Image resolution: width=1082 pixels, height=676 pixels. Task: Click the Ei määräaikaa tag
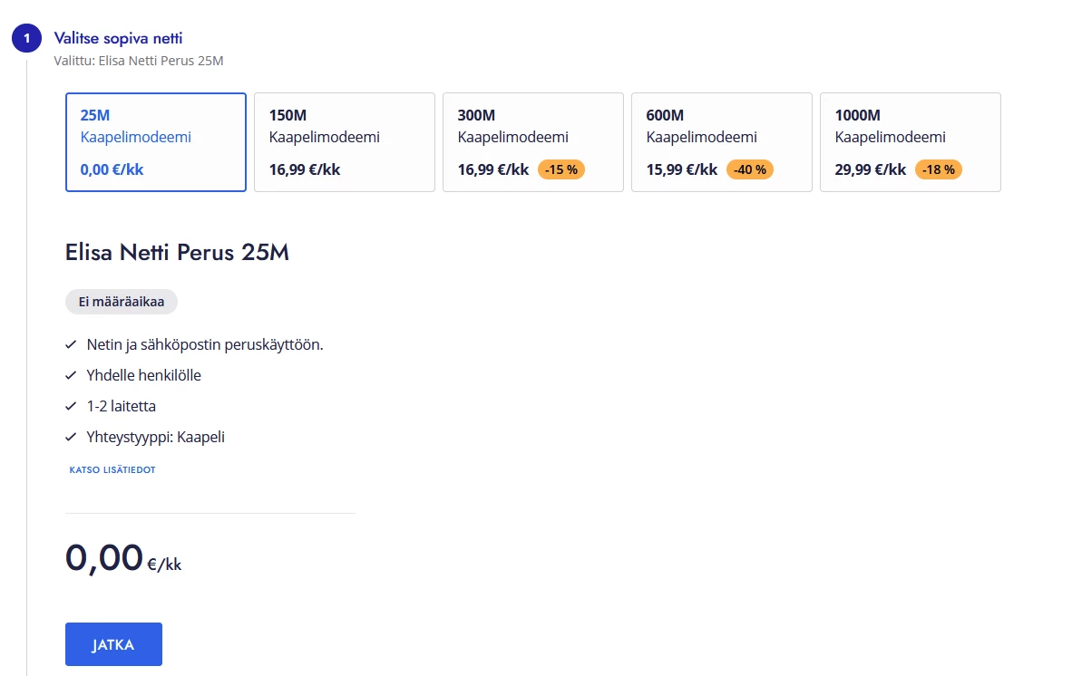[x=122, y=302]
